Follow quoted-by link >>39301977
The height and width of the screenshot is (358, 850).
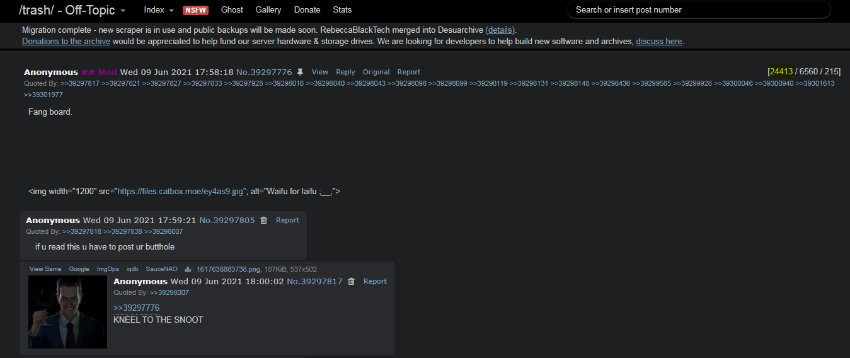(x=43, y=95)
